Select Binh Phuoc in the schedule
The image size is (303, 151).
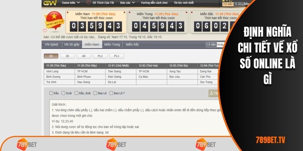(x=90, y=77)
